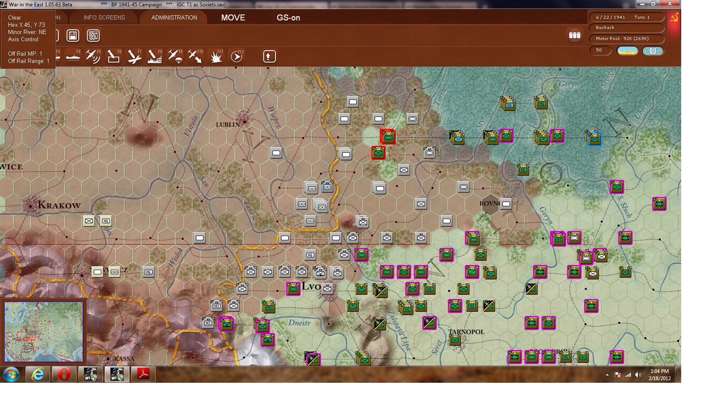Open the Windows Start menu
This screenshot has width=728, height=410.
(x=11, y=374)
